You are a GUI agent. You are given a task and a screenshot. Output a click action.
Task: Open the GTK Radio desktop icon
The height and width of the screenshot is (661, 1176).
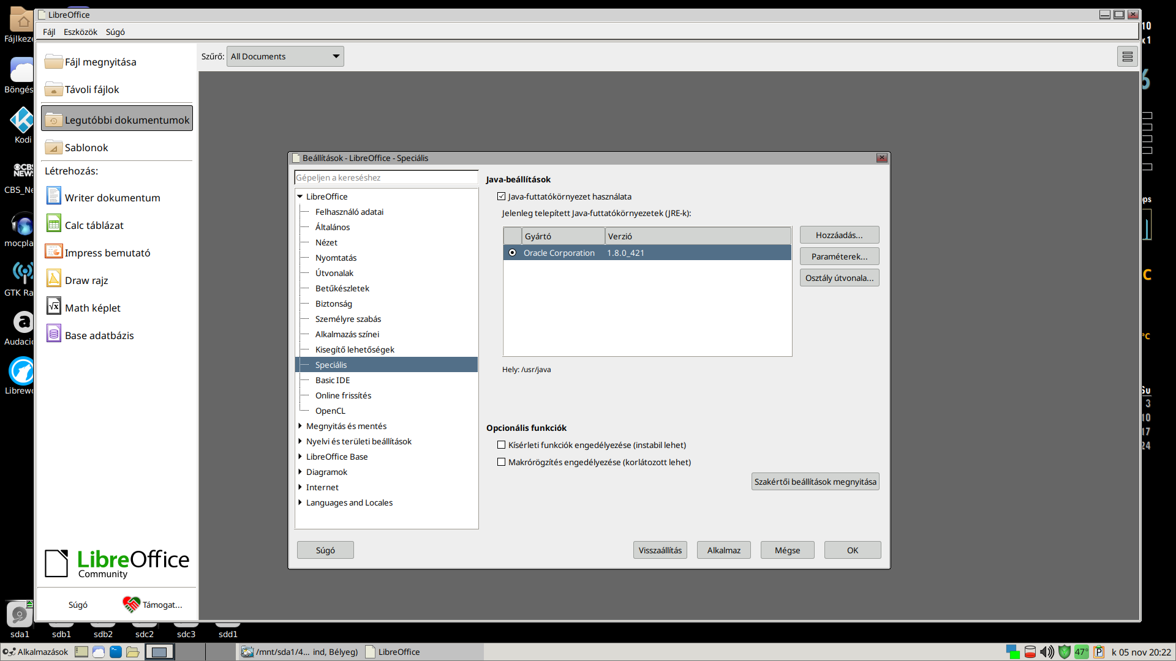point(21,273)
